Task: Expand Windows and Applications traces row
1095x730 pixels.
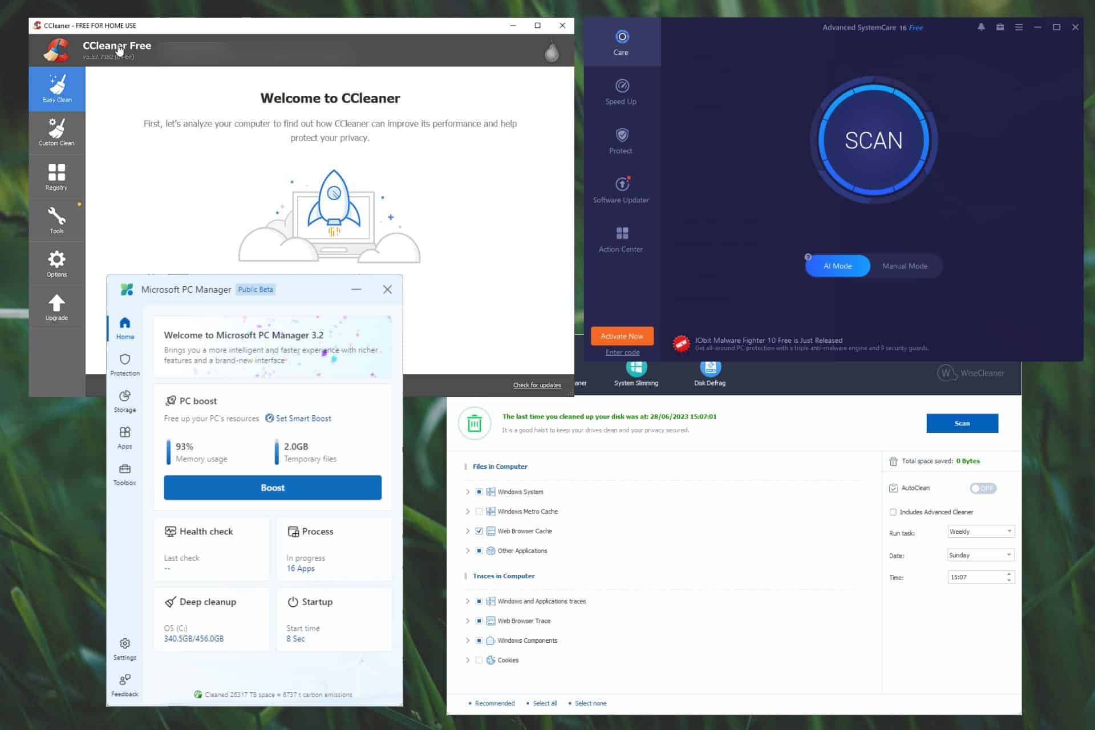Action: tap(468, 601)
